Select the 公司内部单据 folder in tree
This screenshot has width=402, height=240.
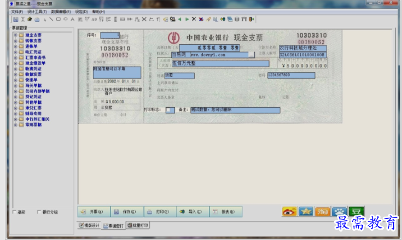coord(37,91)
